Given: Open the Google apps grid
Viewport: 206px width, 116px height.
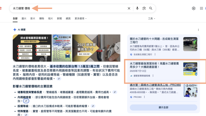Looking at the screenshot, I should pyautogui.click(x=202, y=9).
